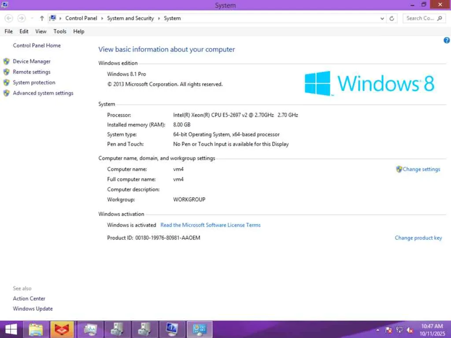Image resolution: width=451 pixels, height=338 pixels.
Task: Expand the arrow after System and Security
Action: pyautogui.click(x=159, y=18)
